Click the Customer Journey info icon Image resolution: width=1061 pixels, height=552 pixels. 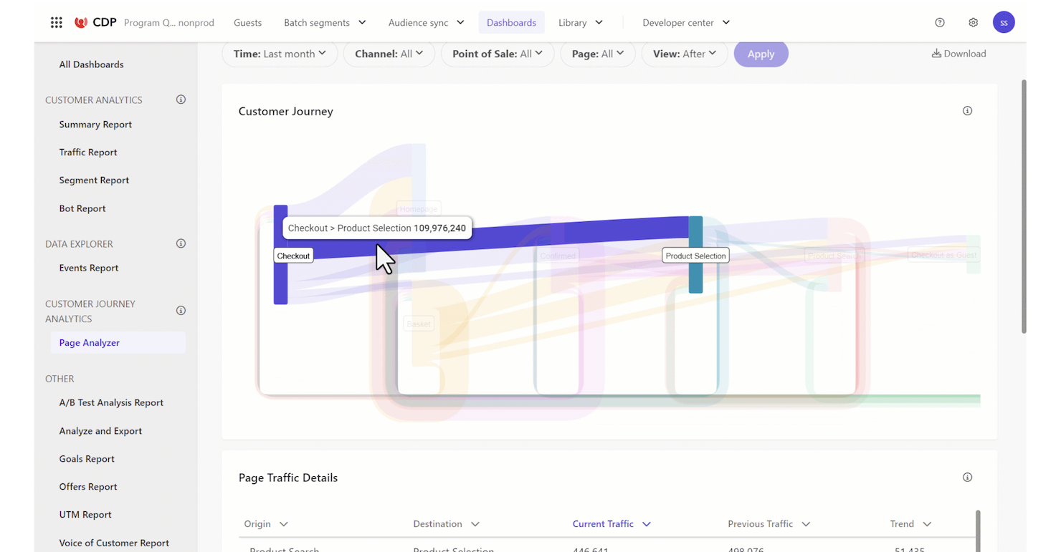(967, 111)
